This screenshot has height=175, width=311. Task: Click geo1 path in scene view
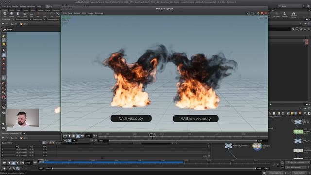pos(24,24)
